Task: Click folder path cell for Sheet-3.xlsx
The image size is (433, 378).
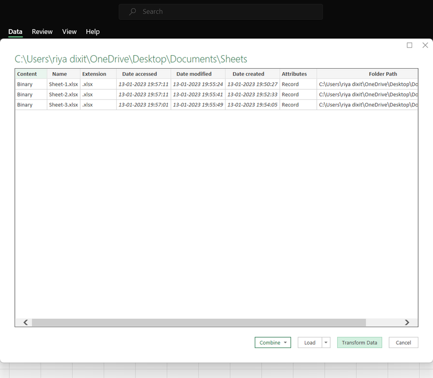Action: pos(367,105)
